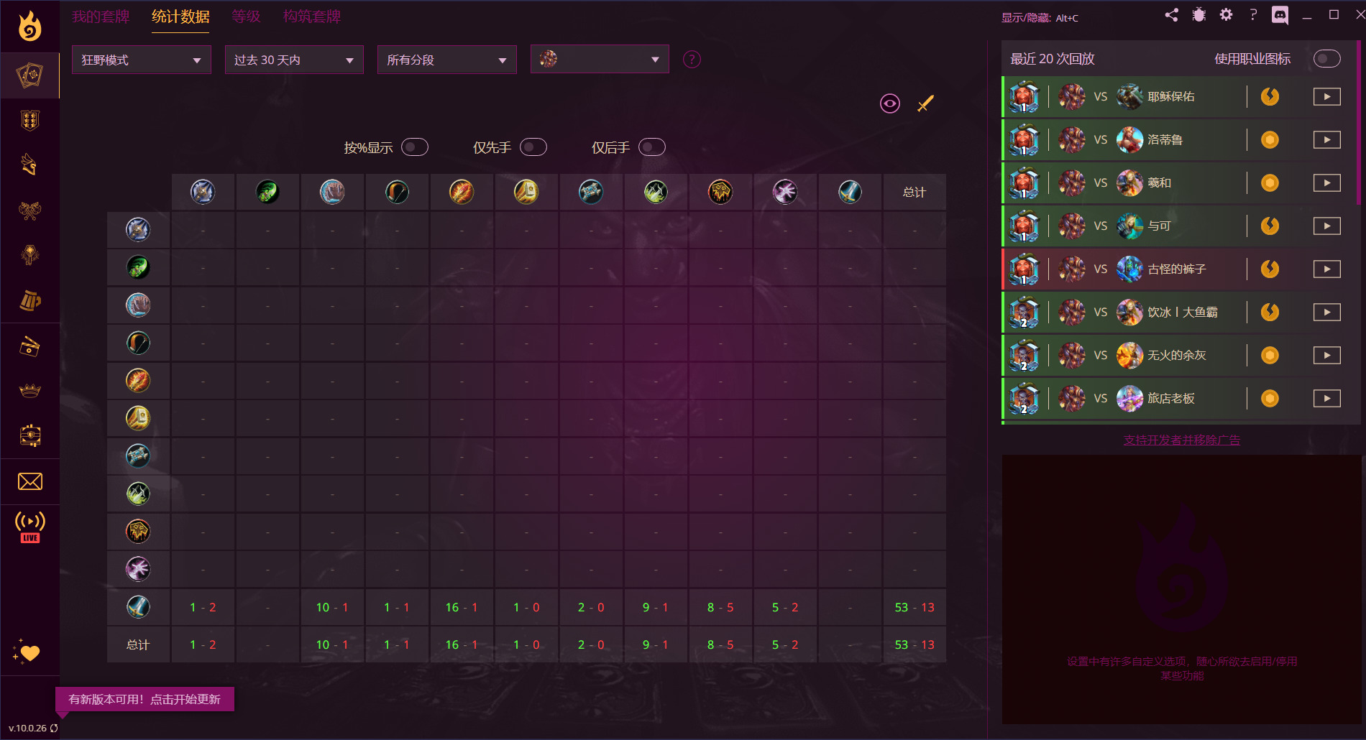
Task: Click 支持开发者并移除广告 link
Action: pos(1182,440)
